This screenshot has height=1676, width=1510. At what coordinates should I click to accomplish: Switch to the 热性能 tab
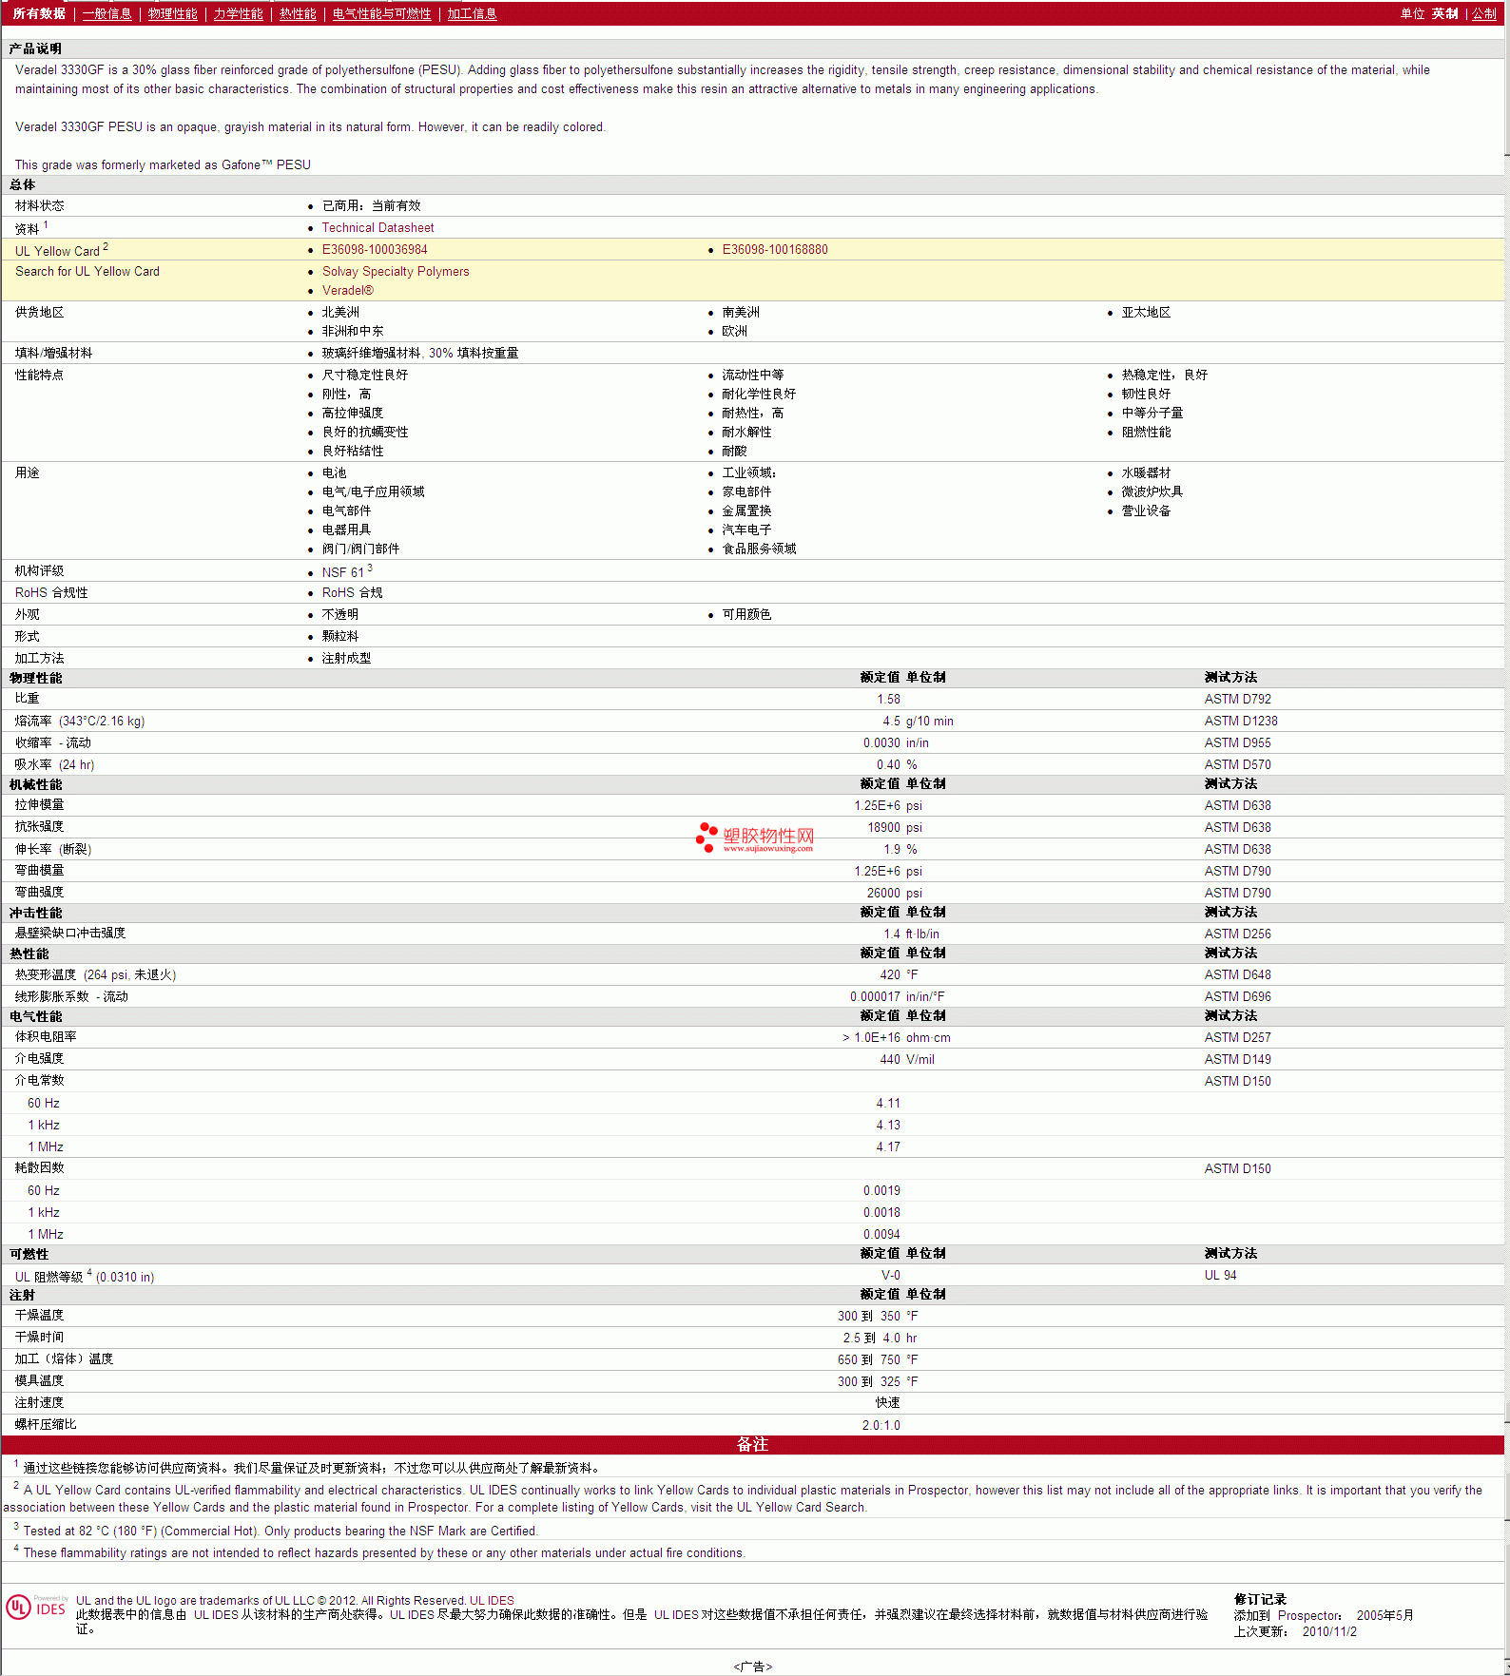pyautogui.click(x=298, y=13)
